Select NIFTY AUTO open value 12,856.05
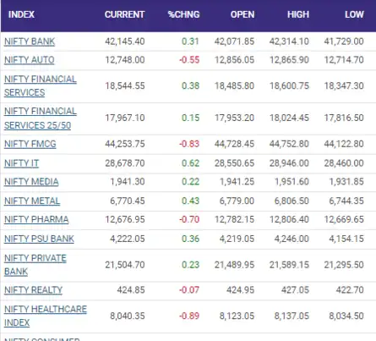The width and height of the screenshot is (376, 341). [235, 60]
